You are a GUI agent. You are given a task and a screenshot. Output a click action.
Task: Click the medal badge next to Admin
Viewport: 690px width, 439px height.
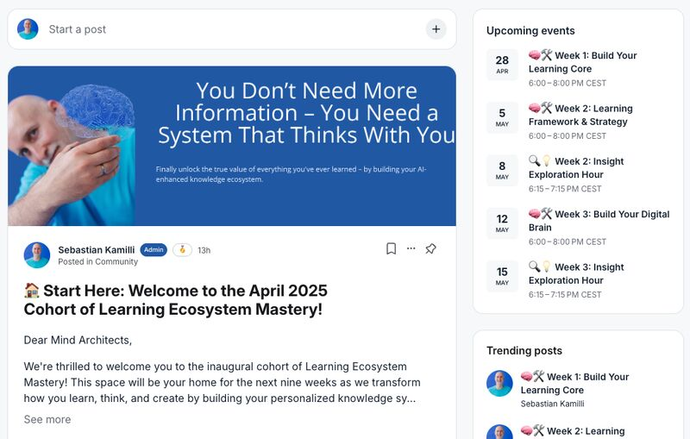[182, 250]
